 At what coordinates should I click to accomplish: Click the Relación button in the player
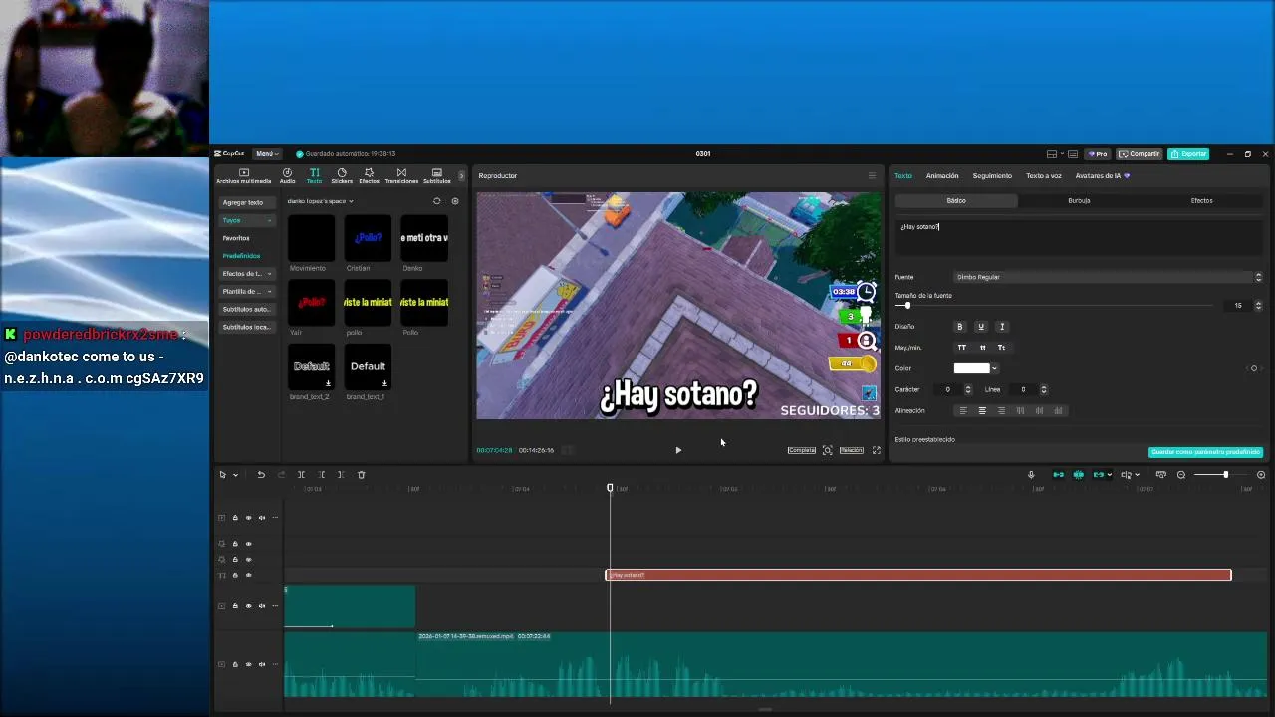click(x=851, y=450)
